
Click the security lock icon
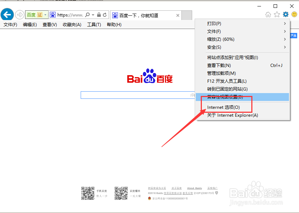(x=99, y=15)
